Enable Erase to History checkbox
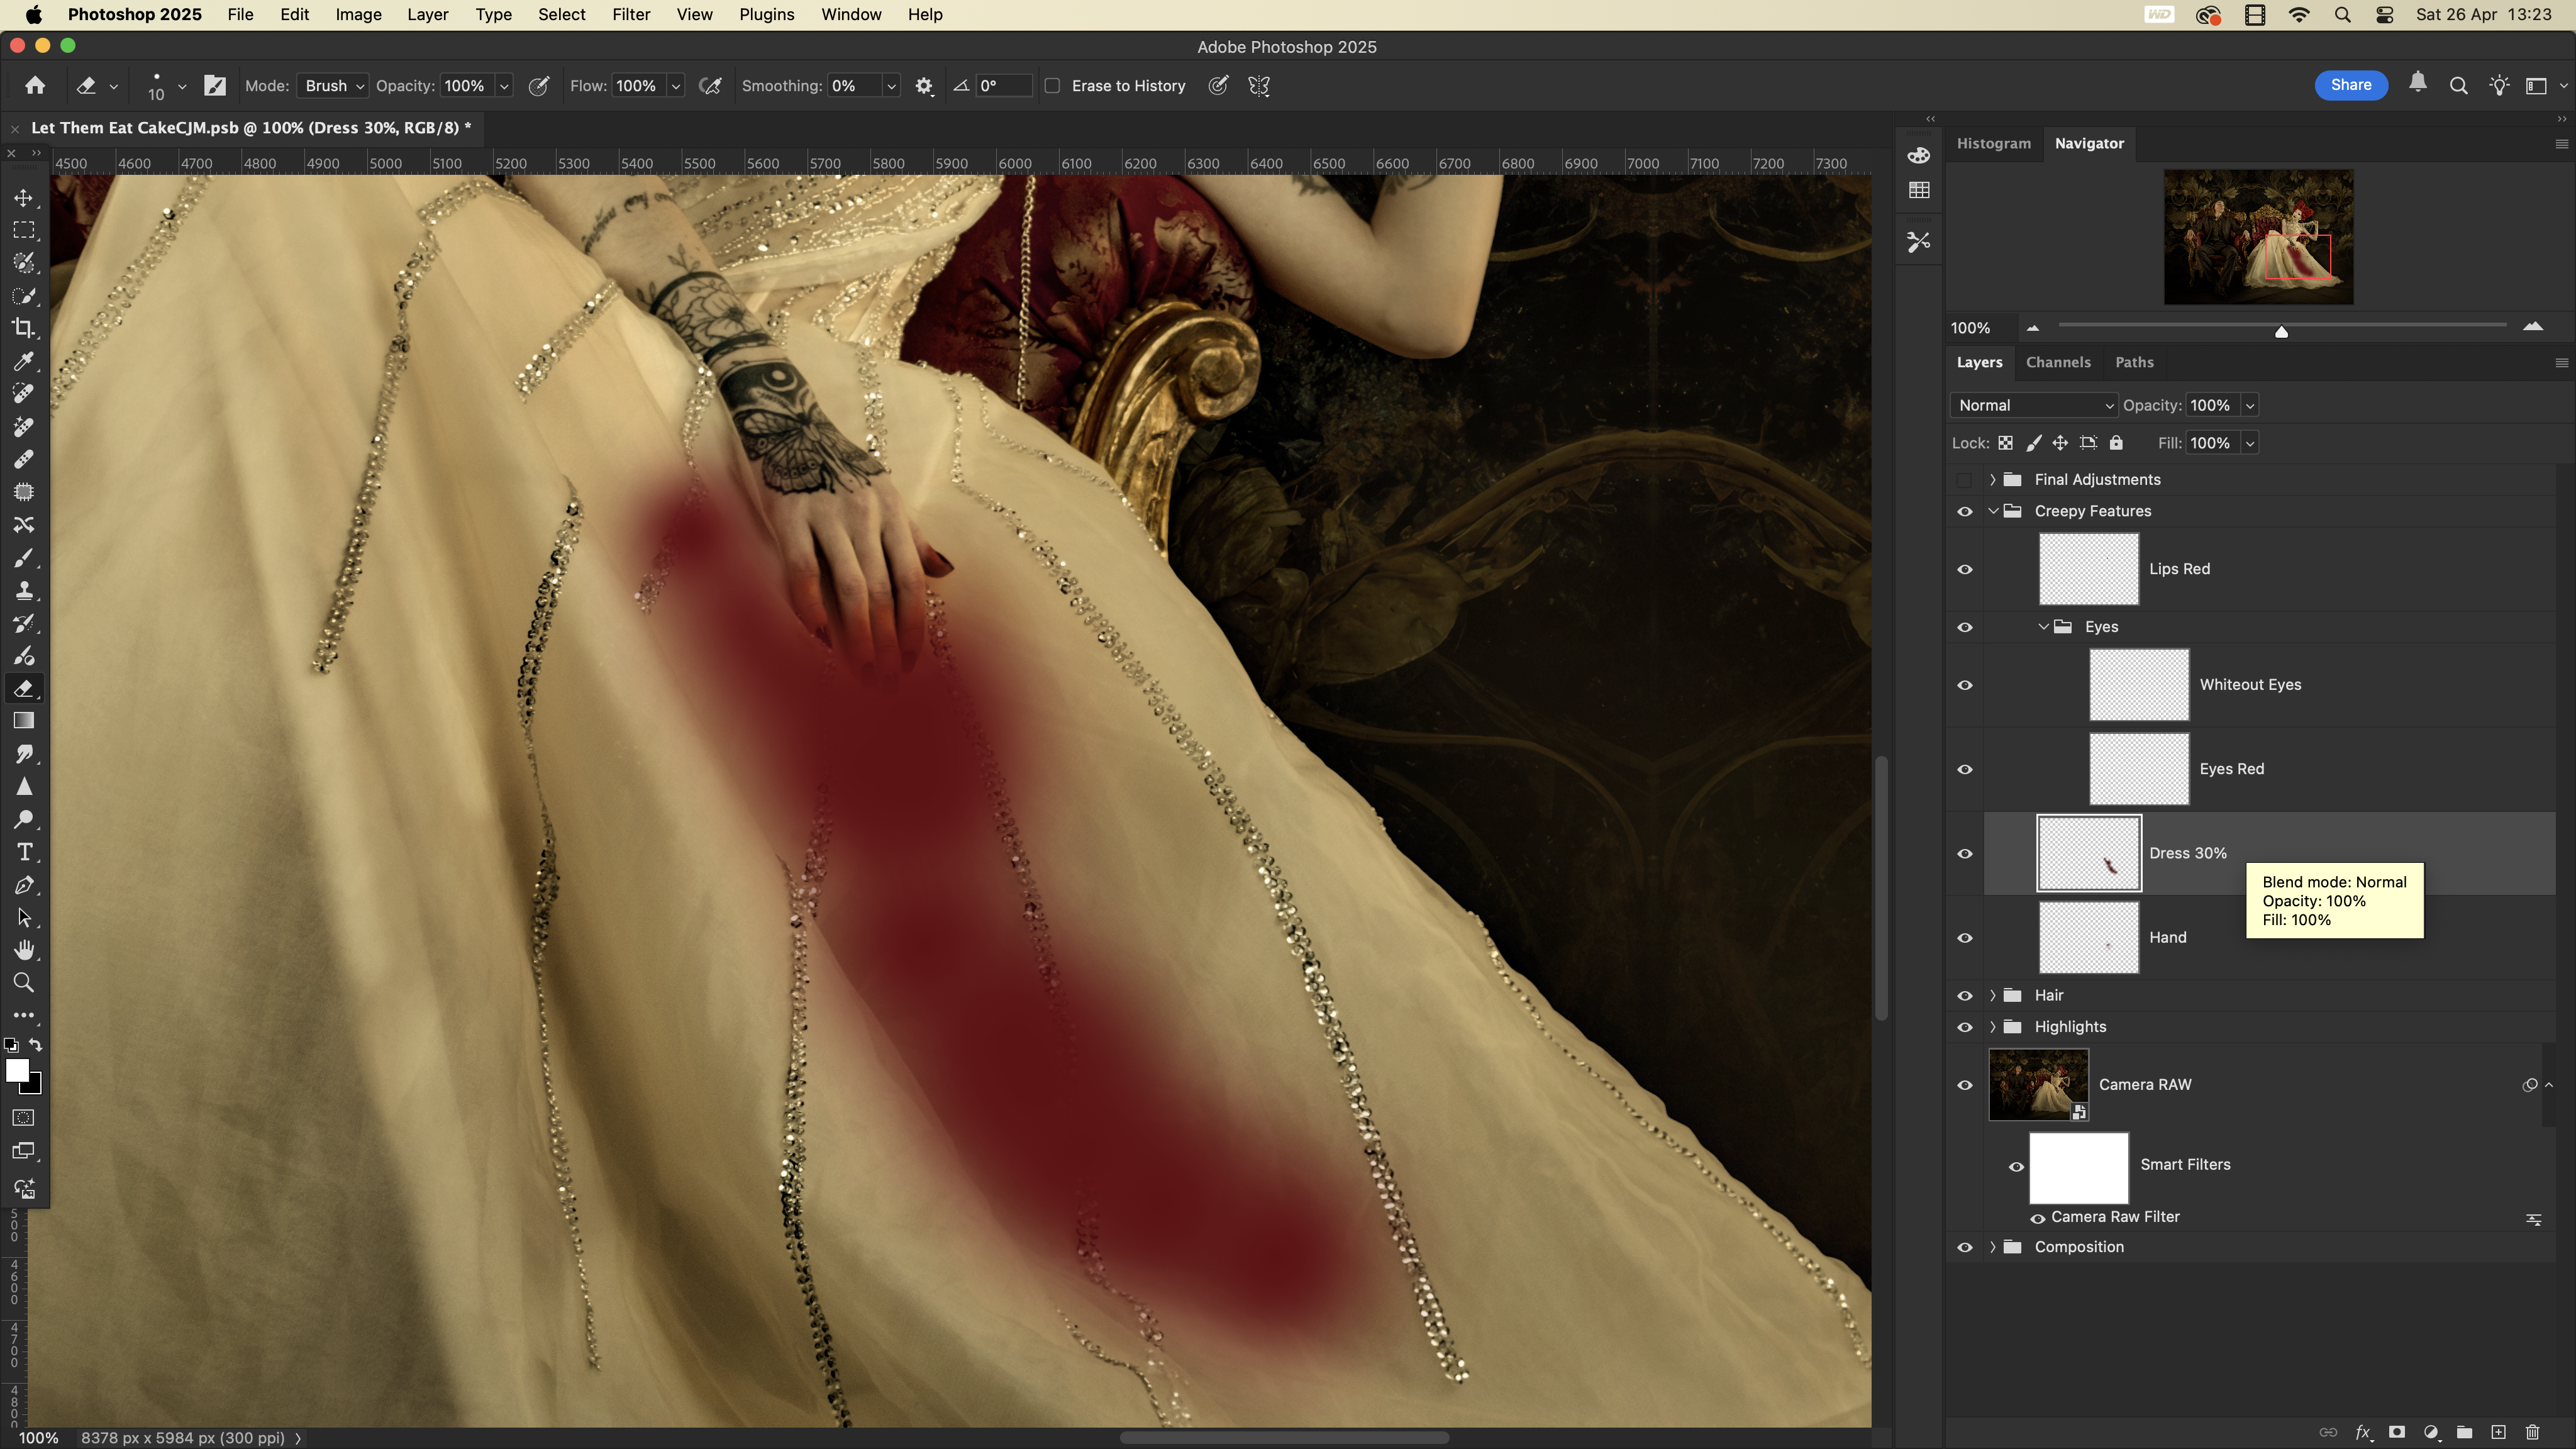The width and height of the screenshot is (2576, 1449). pos(1052,86)
